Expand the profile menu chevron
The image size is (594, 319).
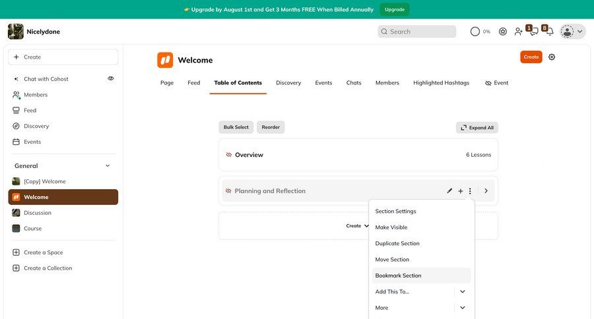580,32
